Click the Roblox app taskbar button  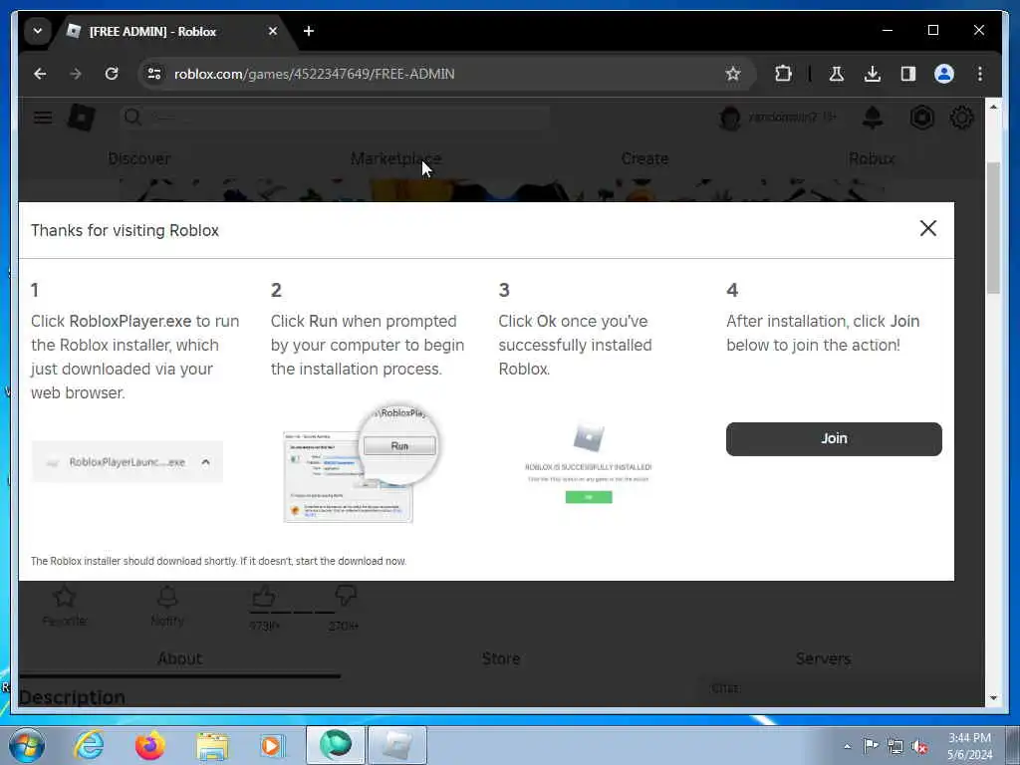397,745
